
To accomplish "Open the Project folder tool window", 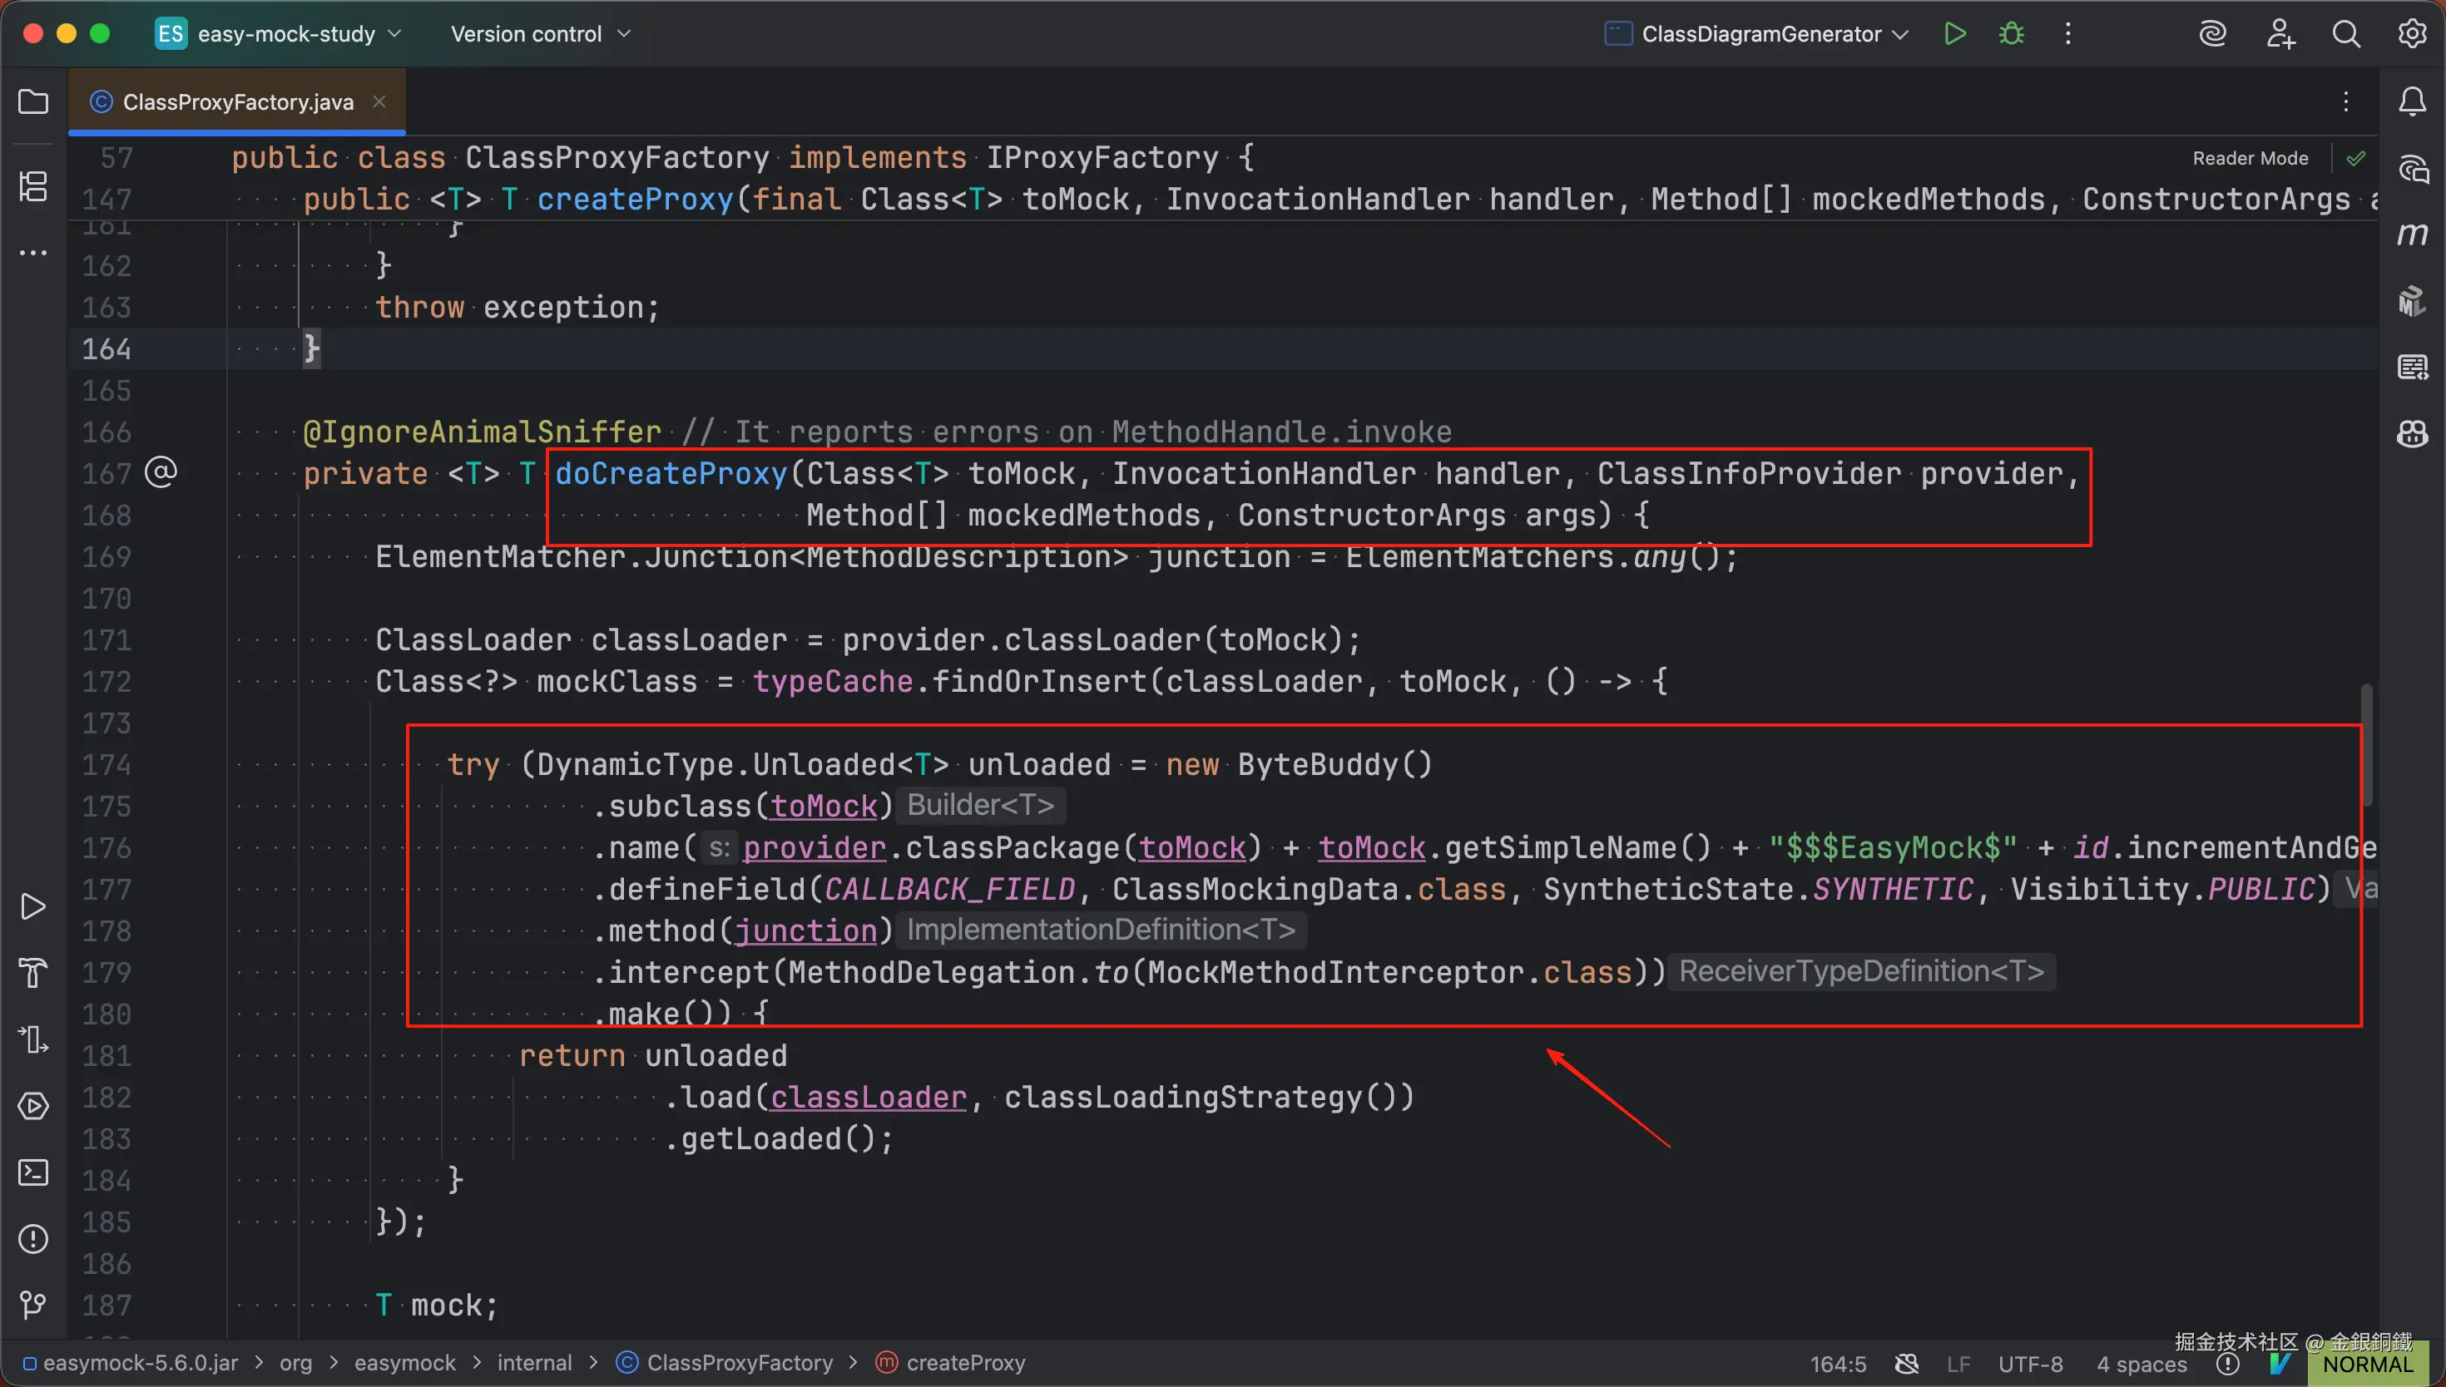I will pyautogui.click(x=33, y=102).
